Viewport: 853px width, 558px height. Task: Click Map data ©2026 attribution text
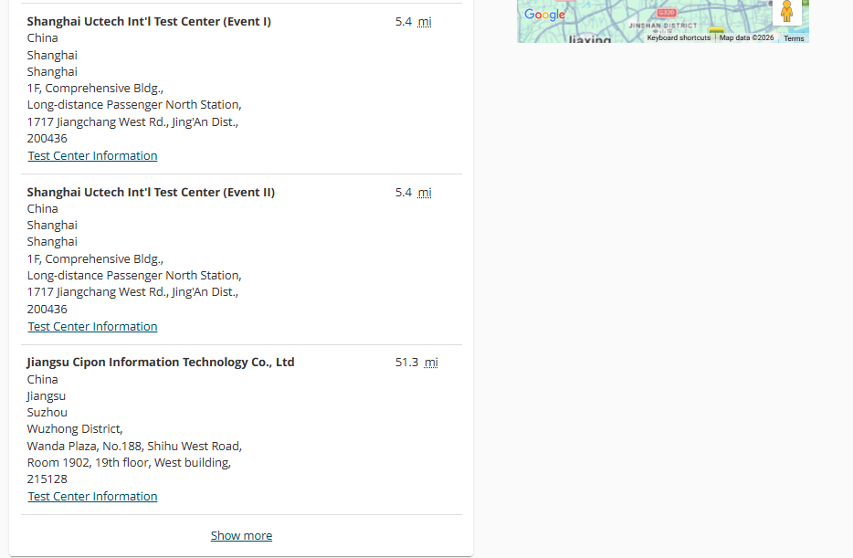pyautogui.click(x=746, y=38)
